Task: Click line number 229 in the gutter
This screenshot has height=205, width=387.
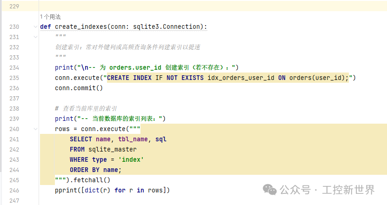Action: [x=14, y=6]
